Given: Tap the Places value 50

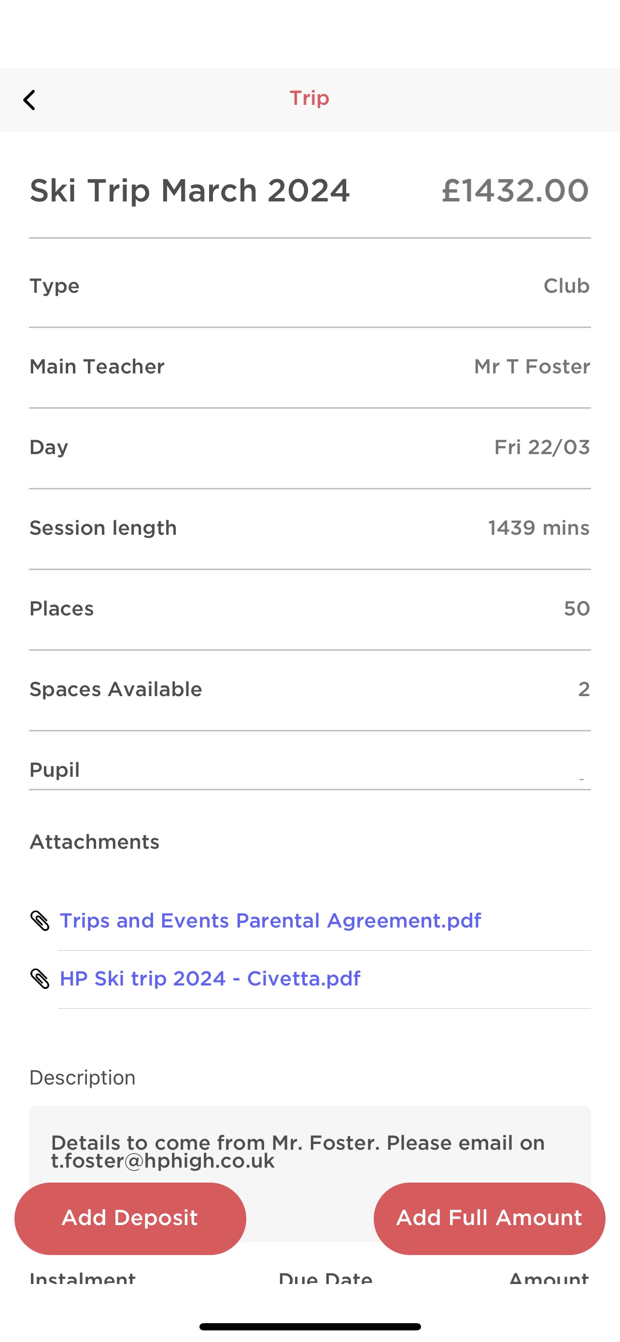Looking at the screenshot, I should tap(576, 609).
